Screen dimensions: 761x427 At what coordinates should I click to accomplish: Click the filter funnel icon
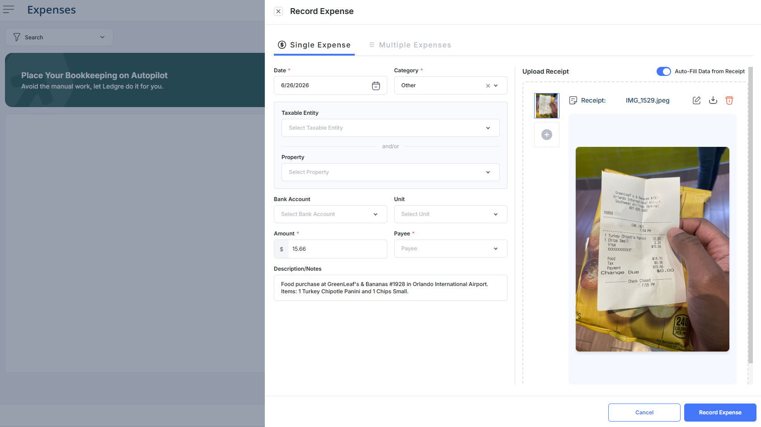pyautogui.click(x=17, y=37)
